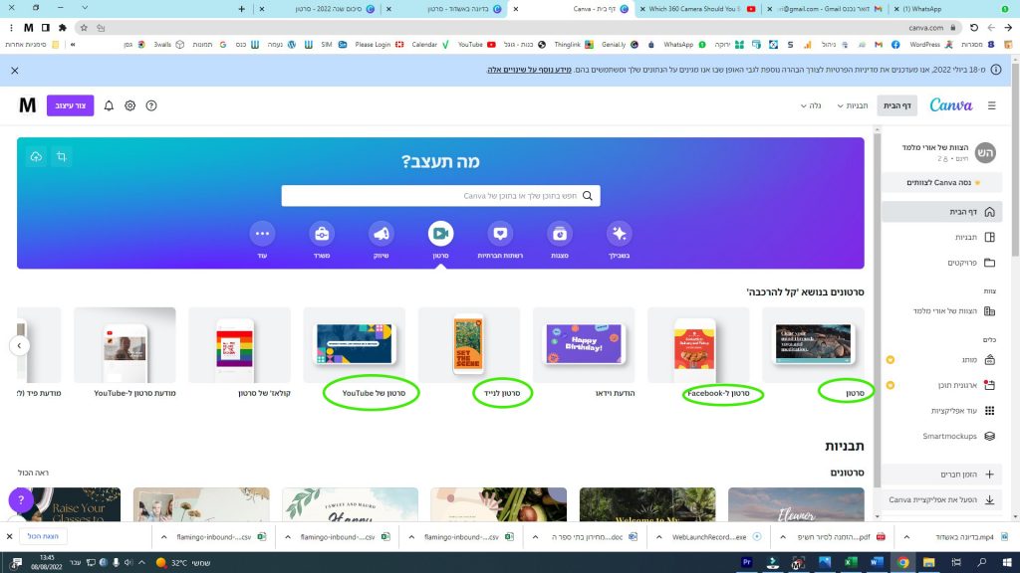Screen dimensions: 1020x573
Task: Open options arrow for WebLaunchRecorder exe download
Action: pyautogui.click(x=659, y=537)
